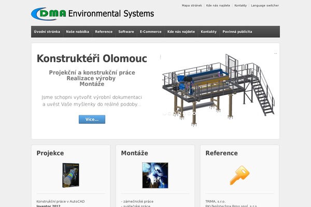Click the Reference card heading
This screenshot has height=207, width=311.
(221, 153)
